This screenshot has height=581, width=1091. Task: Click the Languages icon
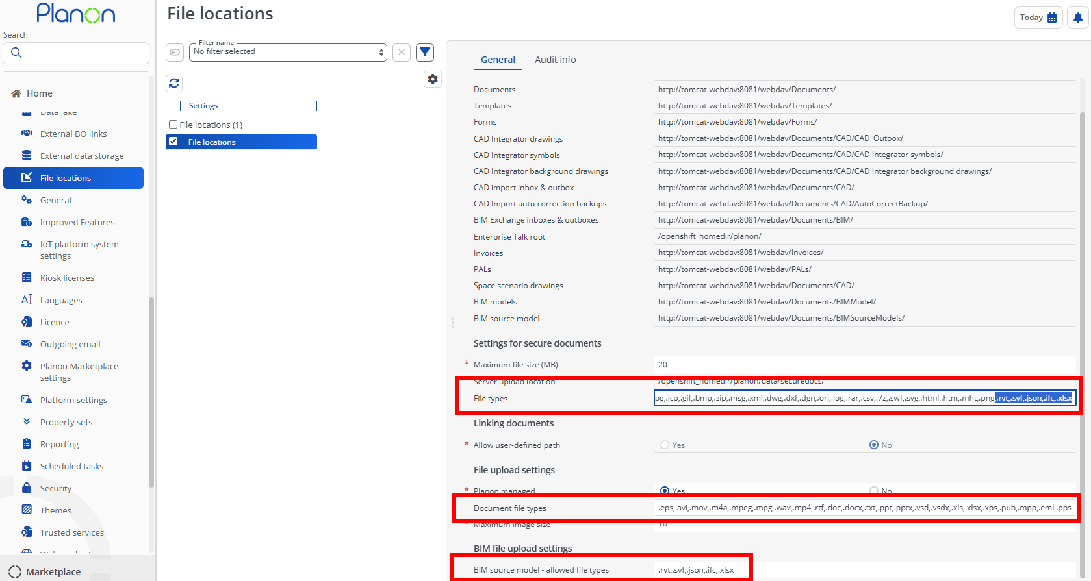[27, 299]
